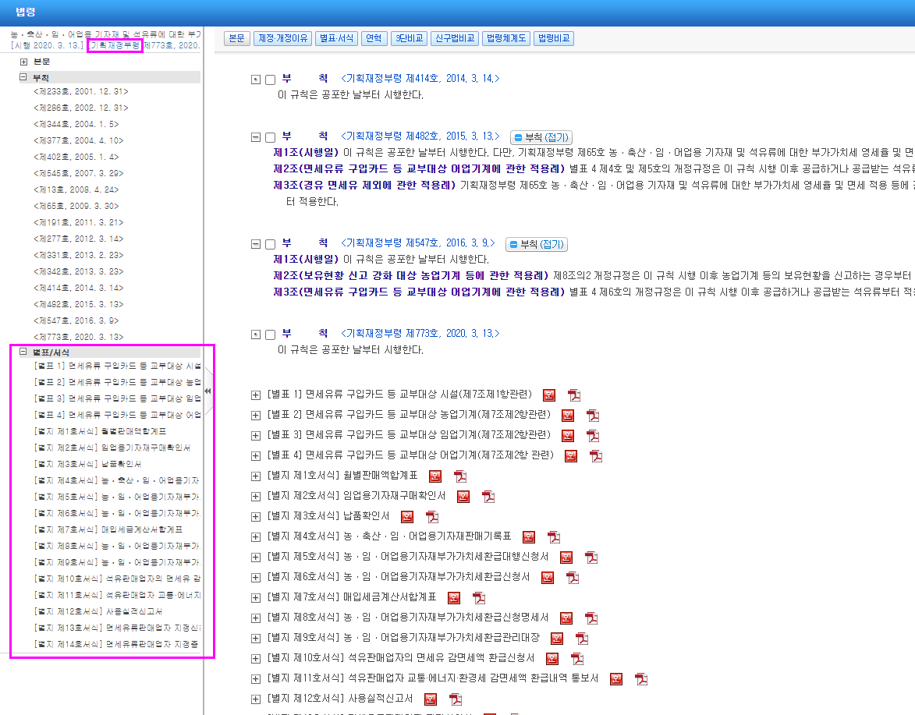The image size is (915, 715).
Task: Collapse the left panel with double-arrow handle
Action: tap(207, 391)
